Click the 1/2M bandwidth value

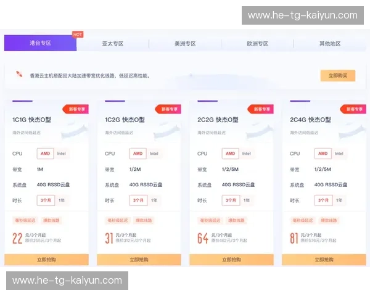135,169
